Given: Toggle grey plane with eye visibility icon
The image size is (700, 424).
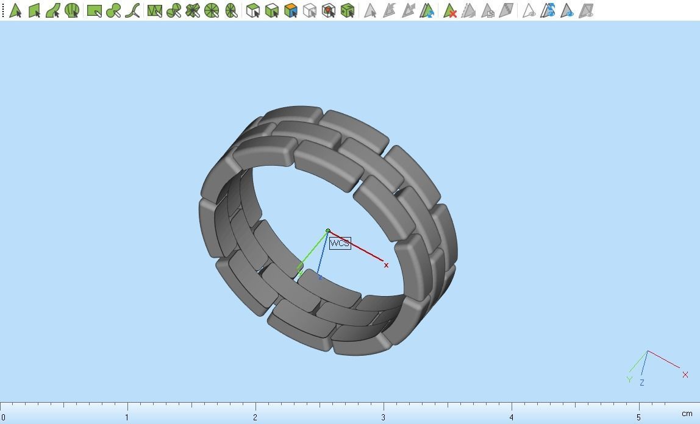Looking at the screenshot, I should tap(586, 10).
